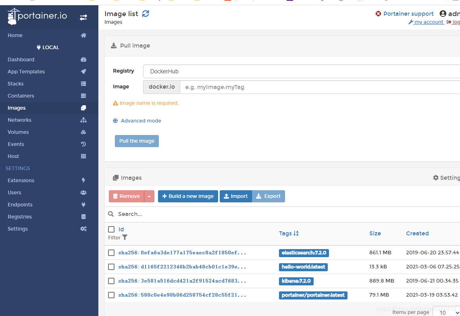This screenshot has width=460, height=316.
Task: Click the Pull the image button
Action: tap(137, 141)
